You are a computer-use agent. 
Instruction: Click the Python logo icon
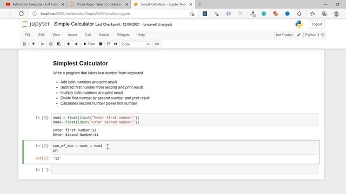point(299,24)
